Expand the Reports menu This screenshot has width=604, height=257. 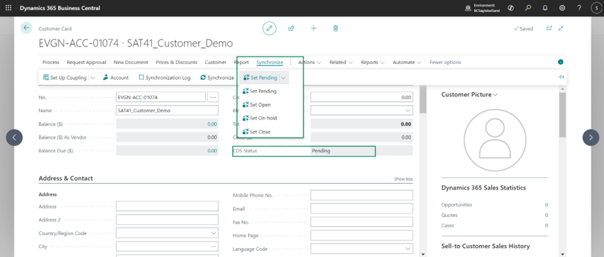(x=373, y=62)
